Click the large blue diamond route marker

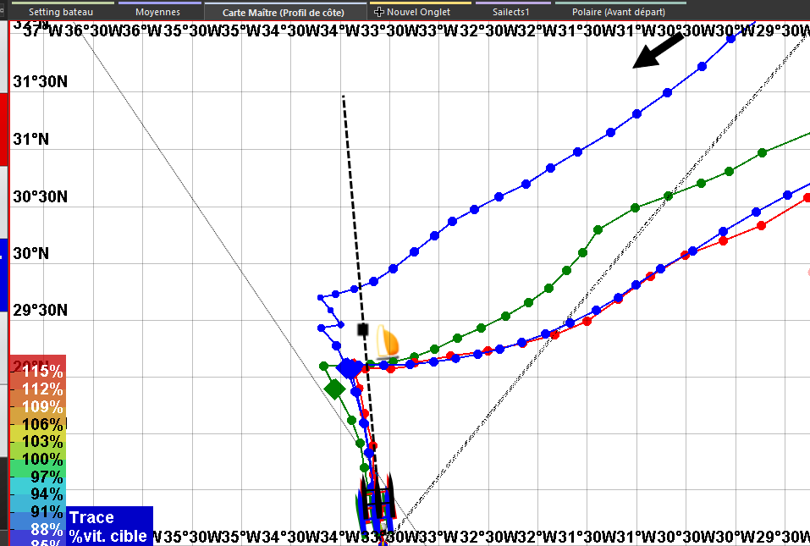(348, 368)
